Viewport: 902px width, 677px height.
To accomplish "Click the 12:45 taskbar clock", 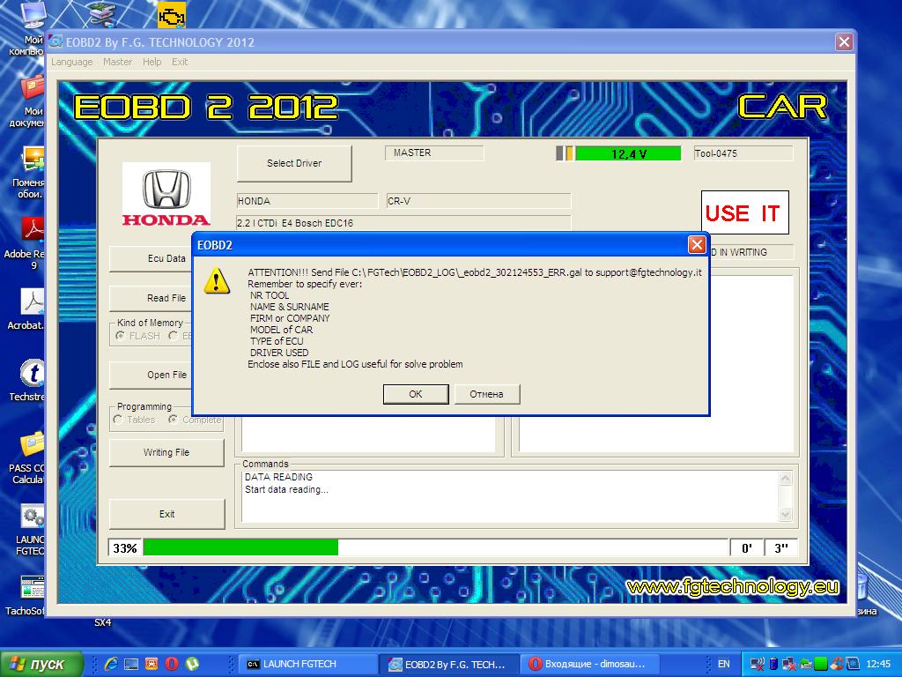I will pos(878,664).
